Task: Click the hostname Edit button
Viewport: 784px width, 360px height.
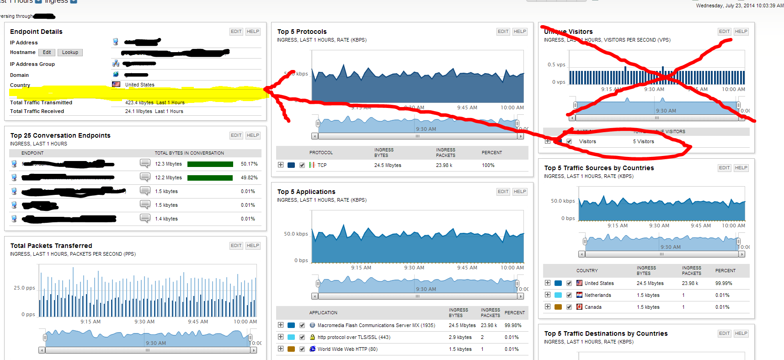Action: click(x=47, y=53)
